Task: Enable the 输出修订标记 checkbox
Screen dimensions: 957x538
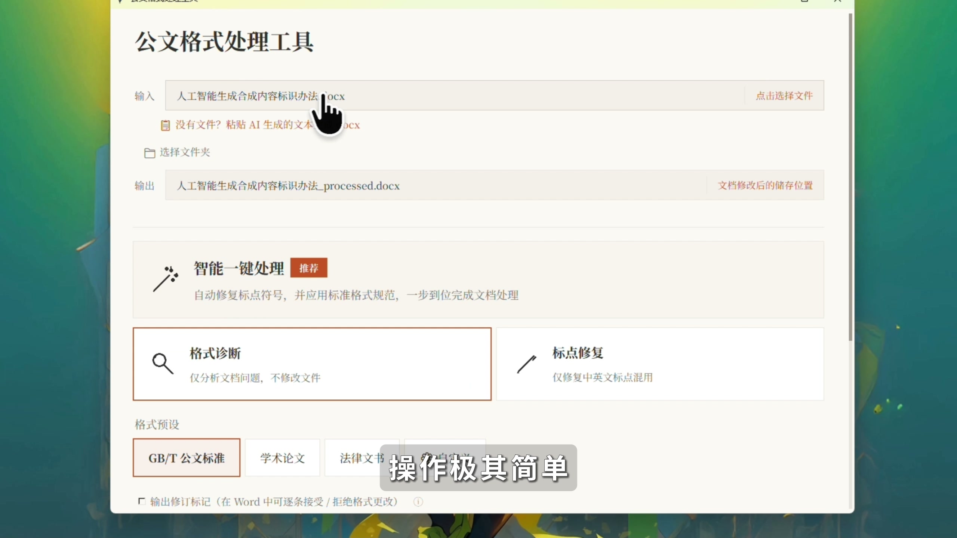Action: (x=142, y=501)
